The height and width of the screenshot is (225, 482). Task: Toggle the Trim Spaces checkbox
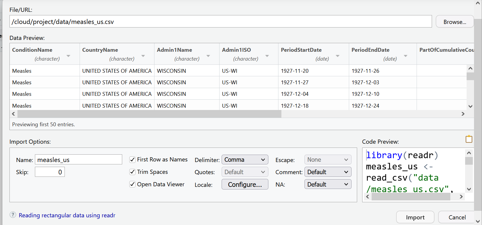(133, 172)
